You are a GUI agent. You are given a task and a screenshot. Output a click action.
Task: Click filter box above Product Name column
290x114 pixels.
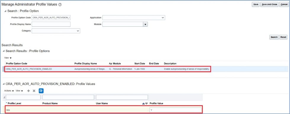click(x=68, y=97)
